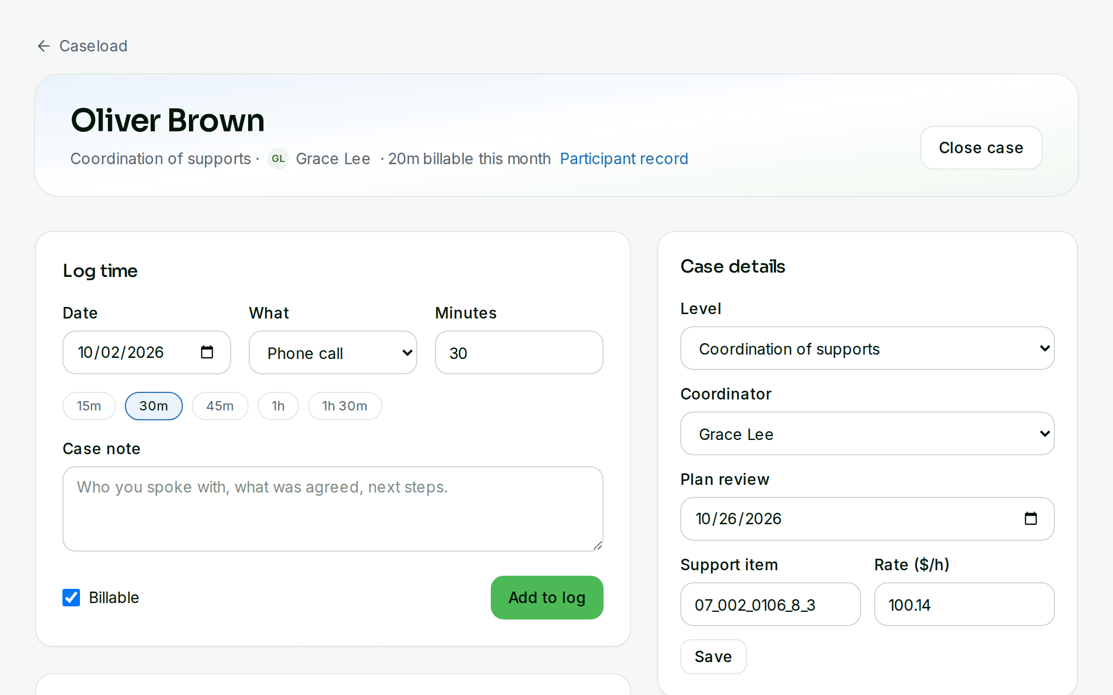Uncheck the Billable checkbox
The width and height of the screenshot is (1113, 695).
(x=71, y=598)
